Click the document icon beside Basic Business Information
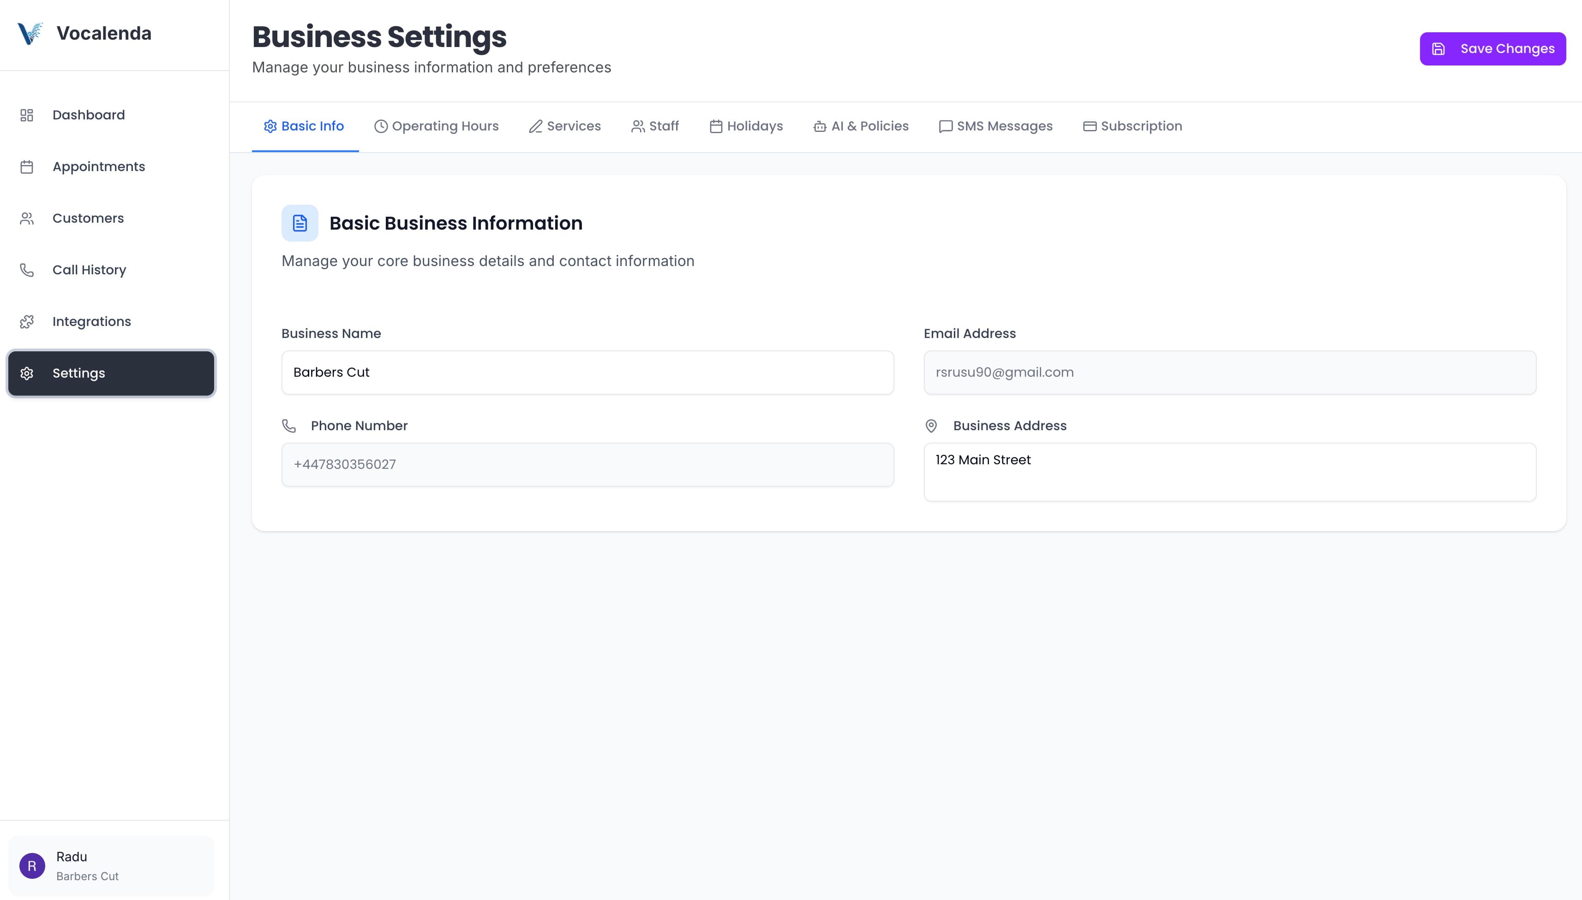Screen dimensions: 1582x900 (300, 223)
